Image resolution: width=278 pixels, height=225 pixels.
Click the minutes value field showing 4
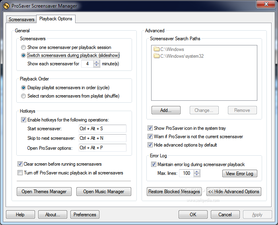pyautogui.click(x=87, y=64)
